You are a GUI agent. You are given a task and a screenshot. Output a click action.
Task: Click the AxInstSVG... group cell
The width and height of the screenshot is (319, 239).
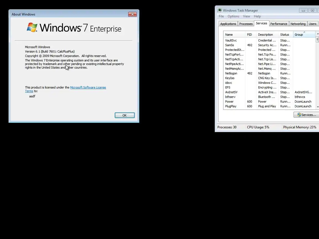point(303,92)
